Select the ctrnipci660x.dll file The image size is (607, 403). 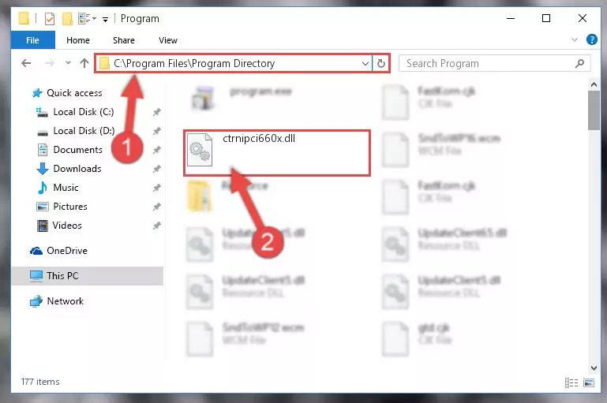pyautogui.click(x=277, y=153)
